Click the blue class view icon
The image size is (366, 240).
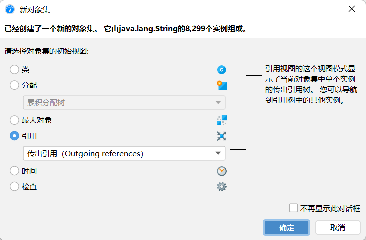pyautogui.click(x=222, y=70)
